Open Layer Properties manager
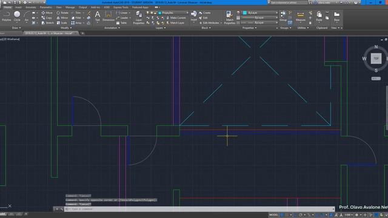This screenshot has width=388, height=218. [139, 18]
